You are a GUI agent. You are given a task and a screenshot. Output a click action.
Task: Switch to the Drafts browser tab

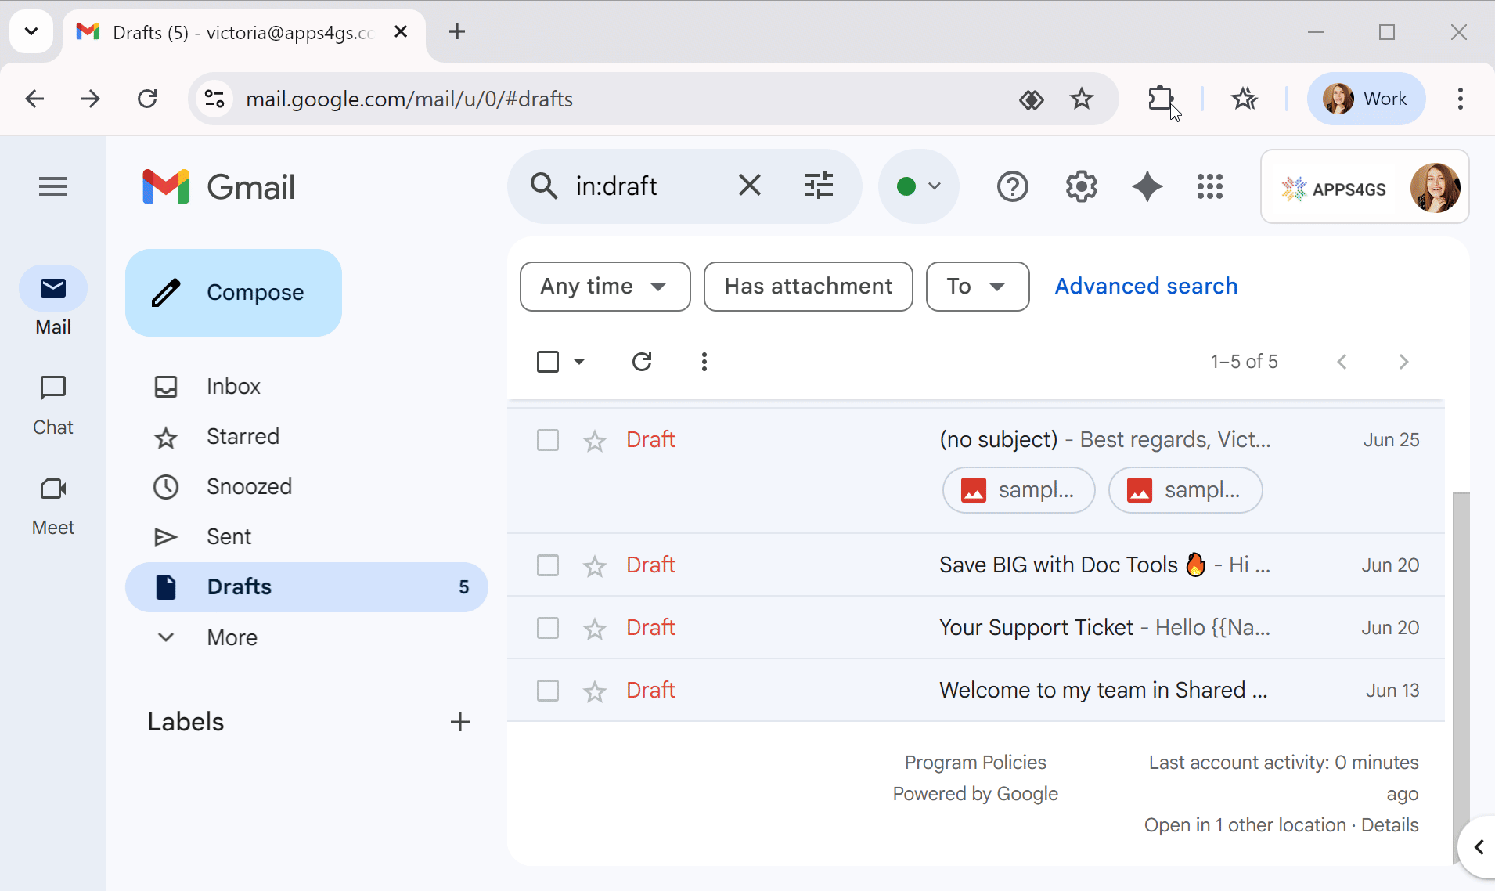243,32
